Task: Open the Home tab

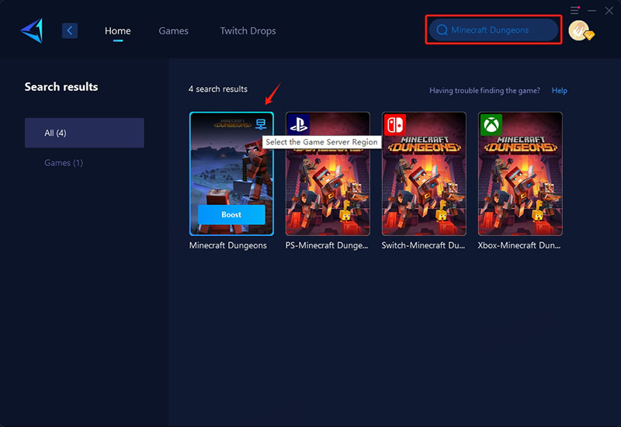Action: pyautogui.click(x=118, y=30)
